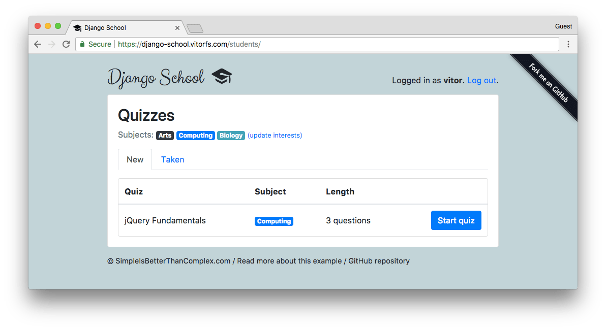Click the Fork me on GitHub ribbon
The height and width of the screenshot is (330, 606).
(x=549, y=83)
